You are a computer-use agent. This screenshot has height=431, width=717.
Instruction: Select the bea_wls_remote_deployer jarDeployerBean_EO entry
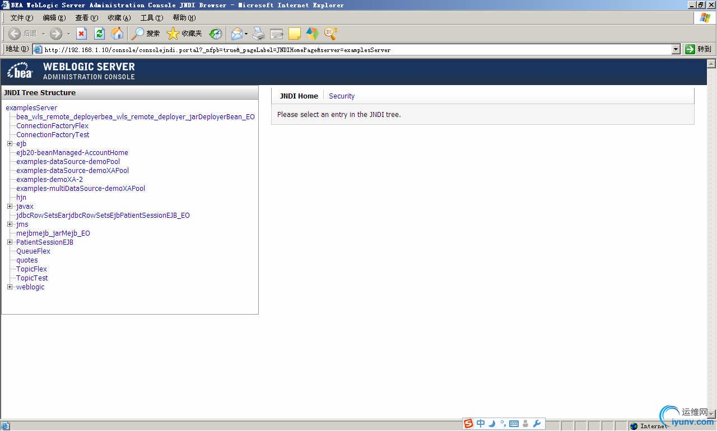coord(136,117)
